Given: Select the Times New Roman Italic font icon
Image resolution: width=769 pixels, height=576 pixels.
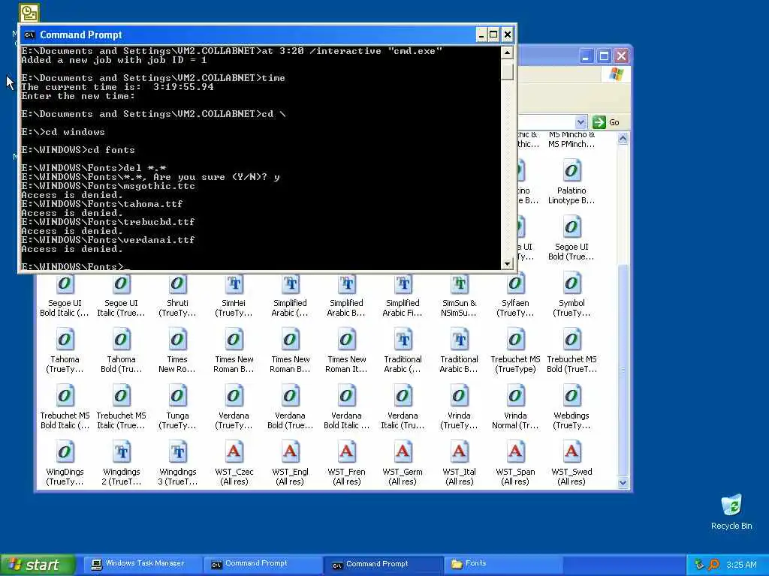Looking at the screenshot, I should tap(346, 340).
